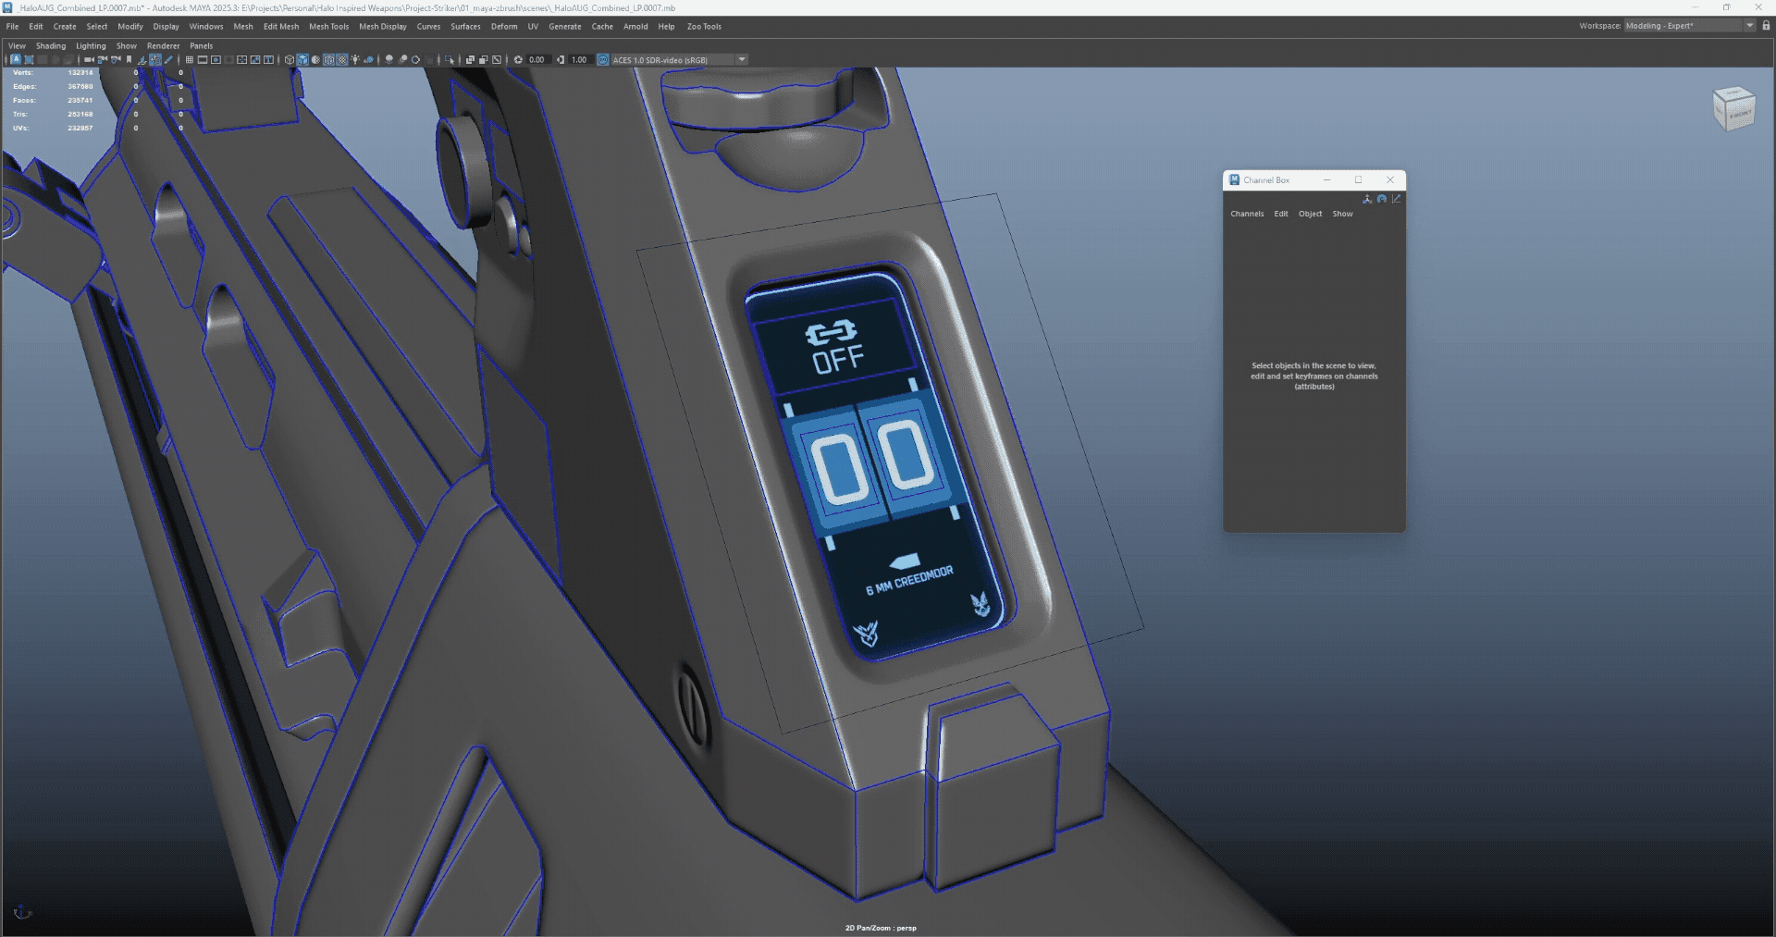This screenshot has height=937, width=1776.
Task: Toggle viewport shadows icon
Action: (x=368, y=59)
